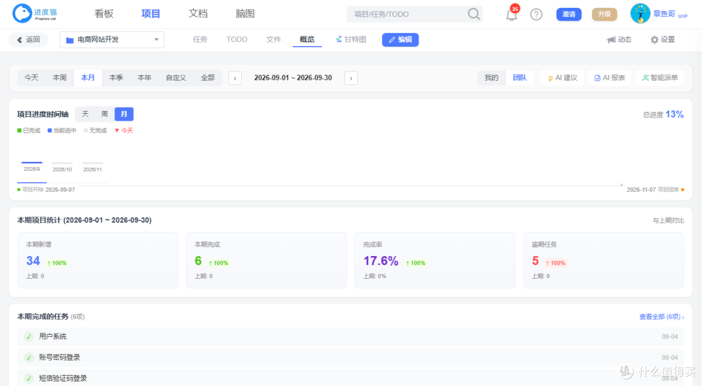Click the 返回 back button
Screen dimensions: 702x386
click(29, 40)
